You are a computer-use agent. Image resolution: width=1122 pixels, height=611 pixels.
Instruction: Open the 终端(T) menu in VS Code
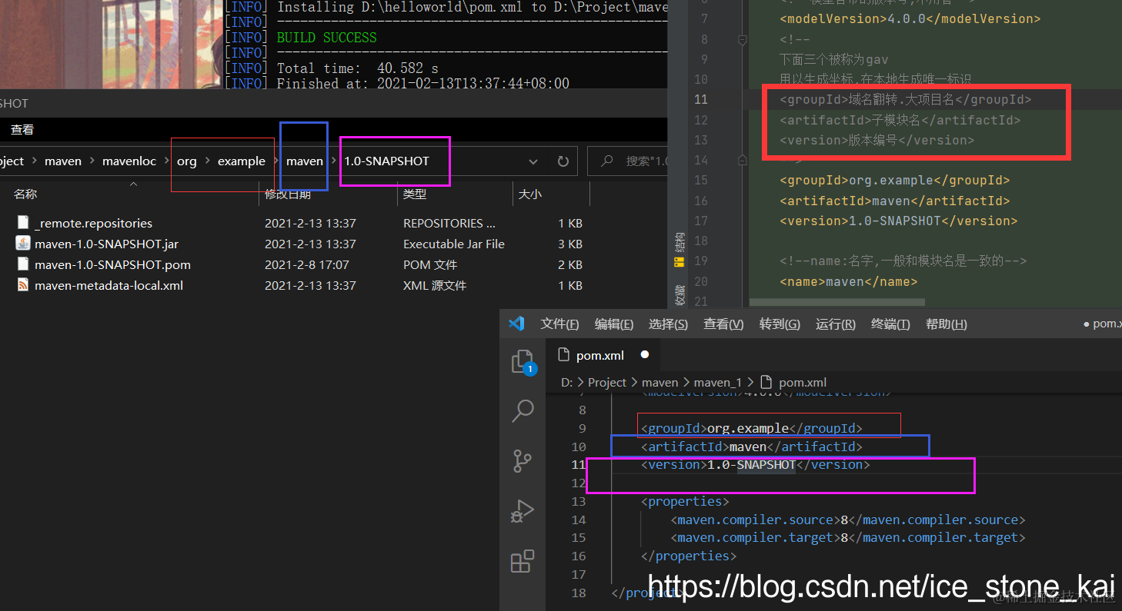[890, 324]
